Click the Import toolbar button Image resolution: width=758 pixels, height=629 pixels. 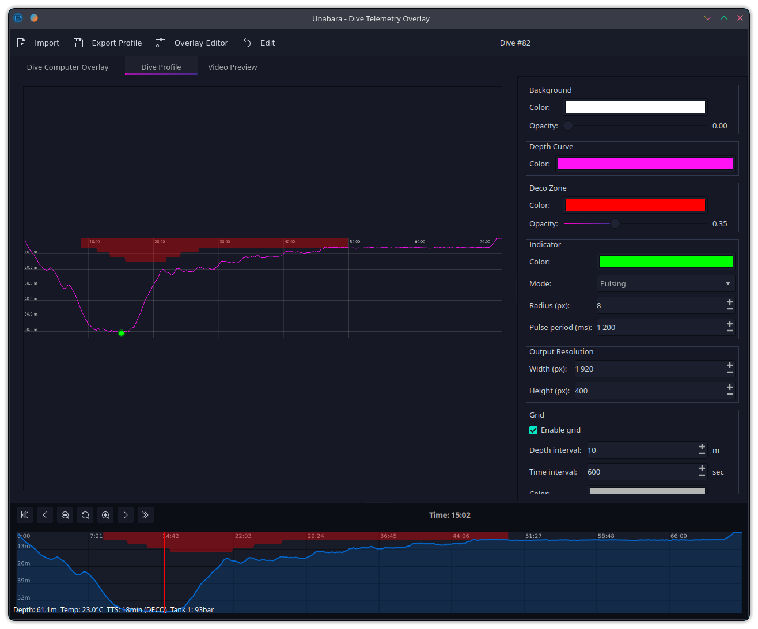tap(38, 43)
